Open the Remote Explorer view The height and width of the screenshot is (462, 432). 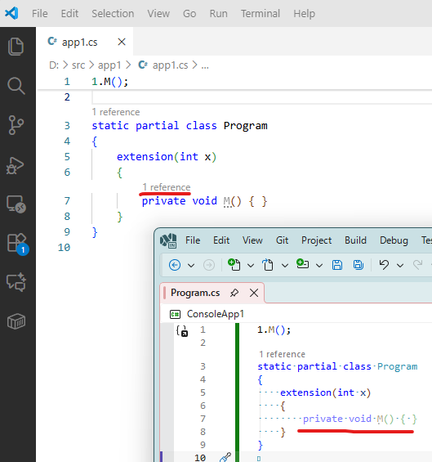pyautogui.click(x=16, y=204)
